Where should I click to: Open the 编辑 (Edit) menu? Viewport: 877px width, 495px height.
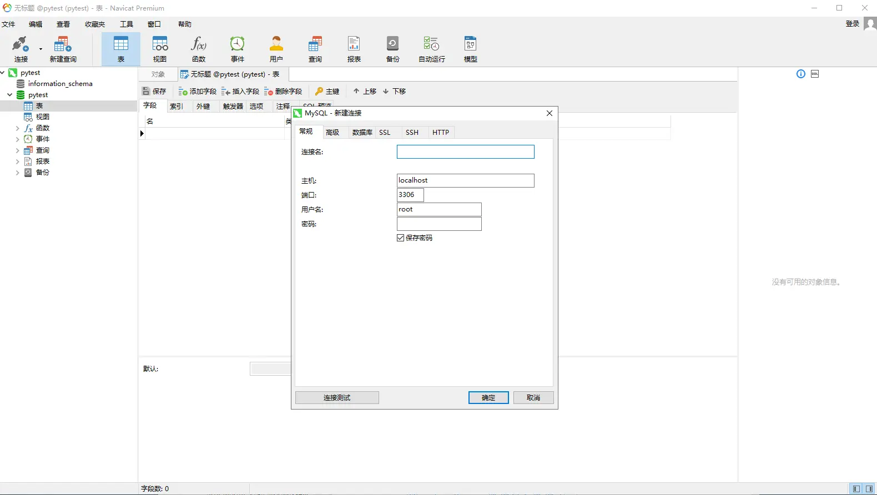coord(36,24)
